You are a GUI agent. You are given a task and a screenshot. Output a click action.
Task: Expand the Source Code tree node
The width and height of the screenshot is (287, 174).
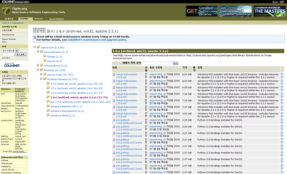pyautogui.click(x=41, y=74)
